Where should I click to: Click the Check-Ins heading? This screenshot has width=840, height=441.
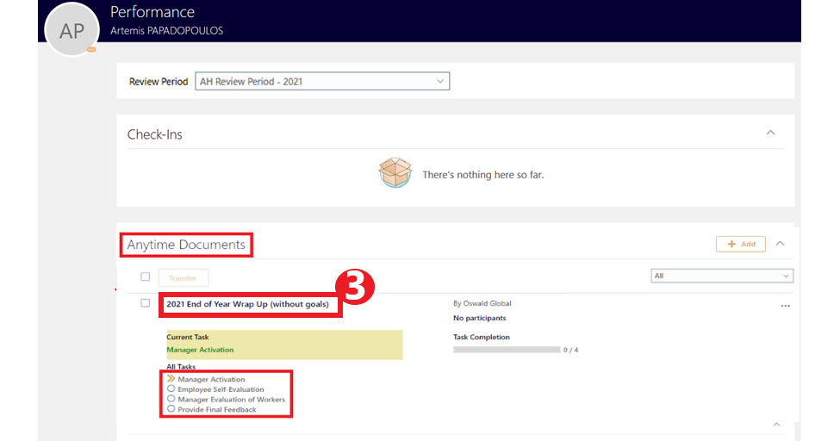154,134
